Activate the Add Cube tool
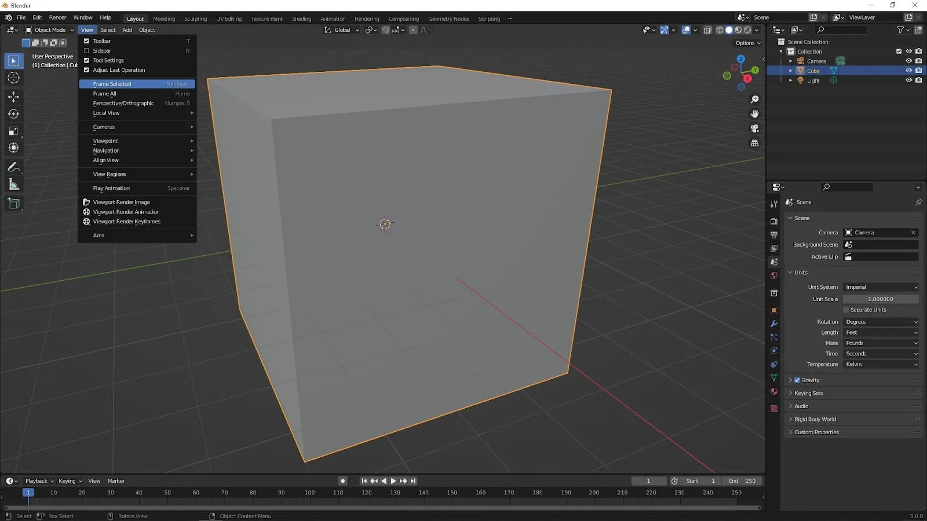This screenshot has width=927, height=521. click(13, 203)
